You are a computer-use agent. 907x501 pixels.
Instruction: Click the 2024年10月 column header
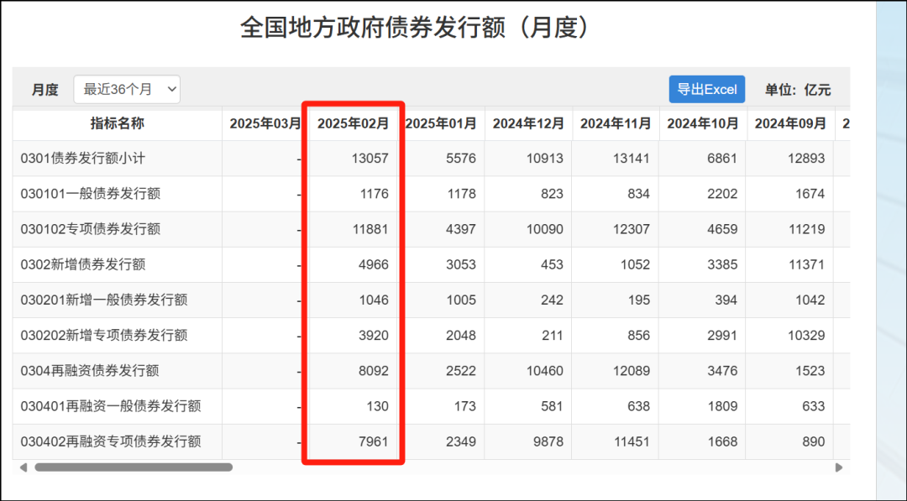[x=703, y=123]
